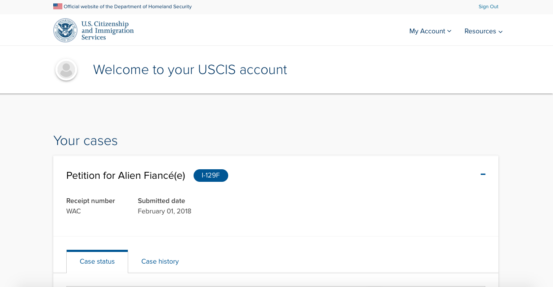Viewport: 553px width, 287px height.
Task: Collapse the Petition for Alien Fiancé(e) card
Action: tap(483, 174)
